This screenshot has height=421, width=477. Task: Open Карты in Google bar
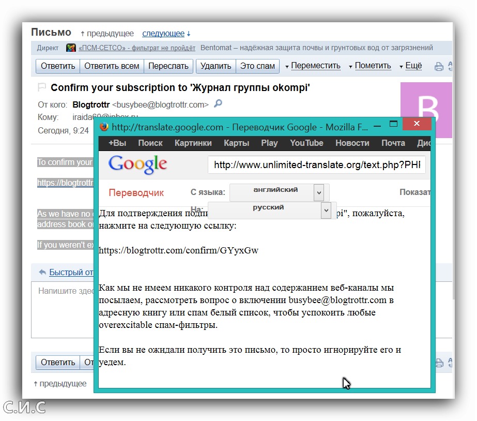point(236,143)
